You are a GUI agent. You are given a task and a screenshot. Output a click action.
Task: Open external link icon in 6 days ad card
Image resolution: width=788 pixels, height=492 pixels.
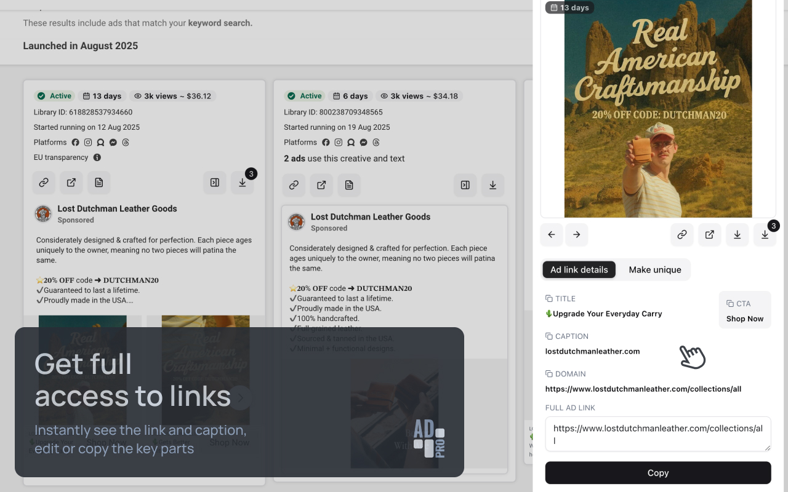point(321,185)
